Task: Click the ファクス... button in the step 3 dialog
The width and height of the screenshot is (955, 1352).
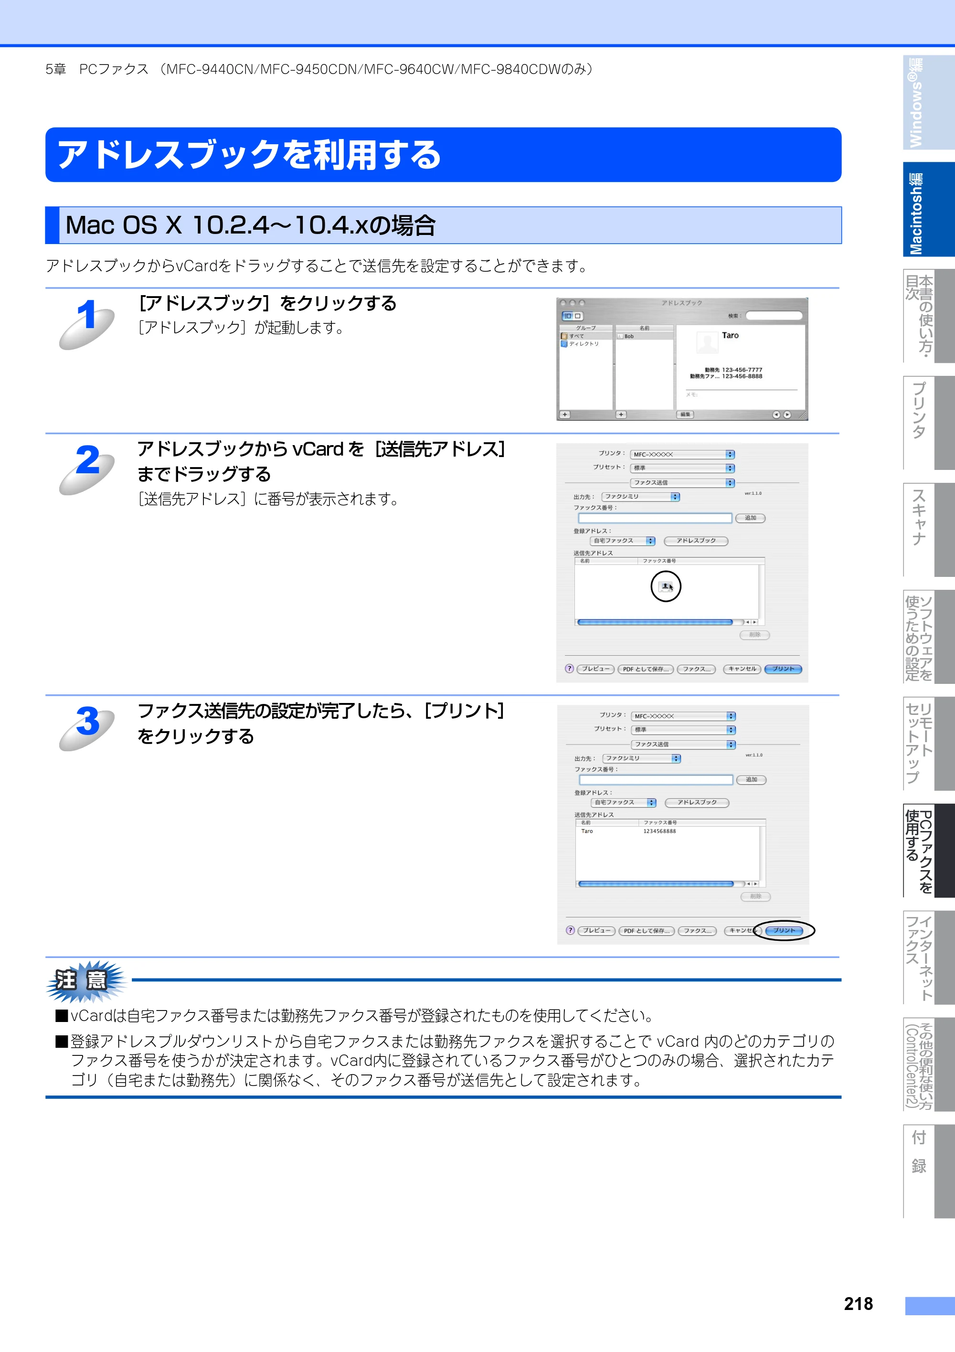Action: click(x=698, y=930)
